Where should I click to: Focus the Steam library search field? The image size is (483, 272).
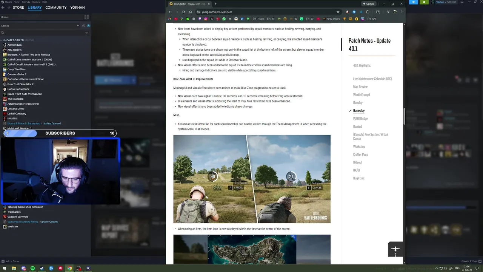pos(42,33)
